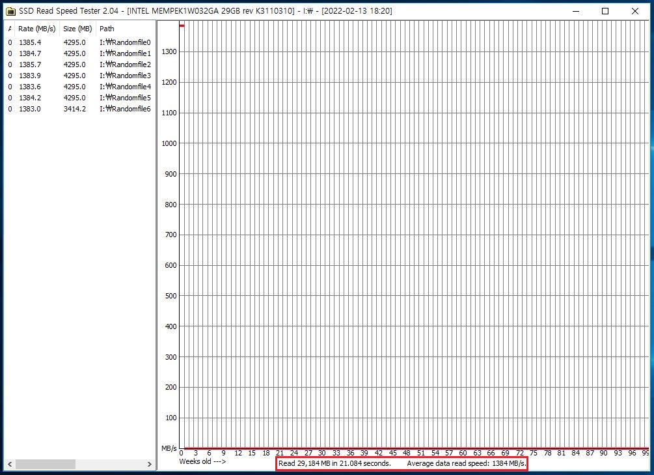Click the MB/s axis unit label
Screen dimensions: 654x475
pos(169,448)
